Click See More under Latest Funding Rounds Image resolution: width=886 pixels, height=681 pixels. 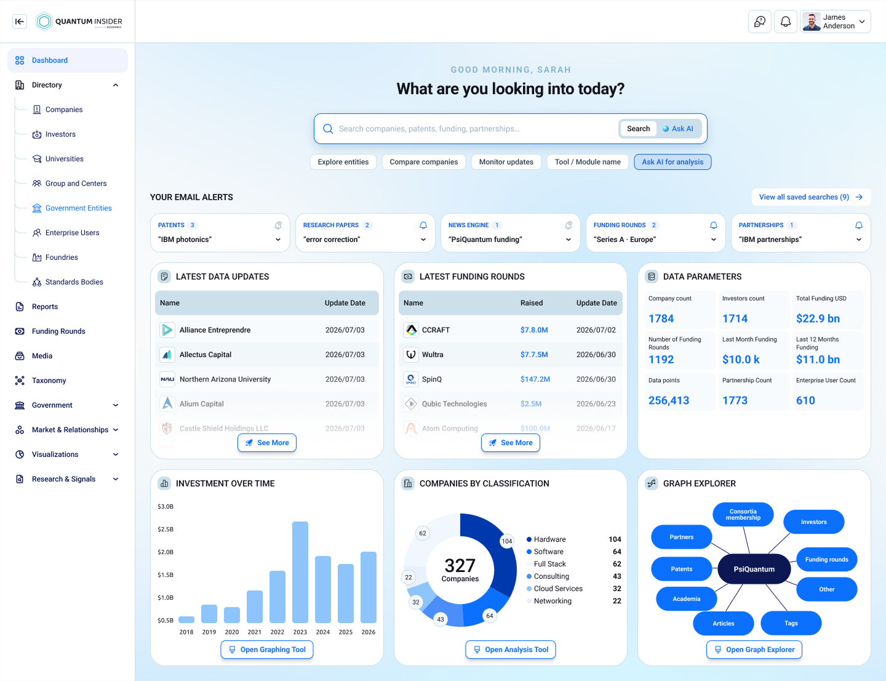point(511,443)
